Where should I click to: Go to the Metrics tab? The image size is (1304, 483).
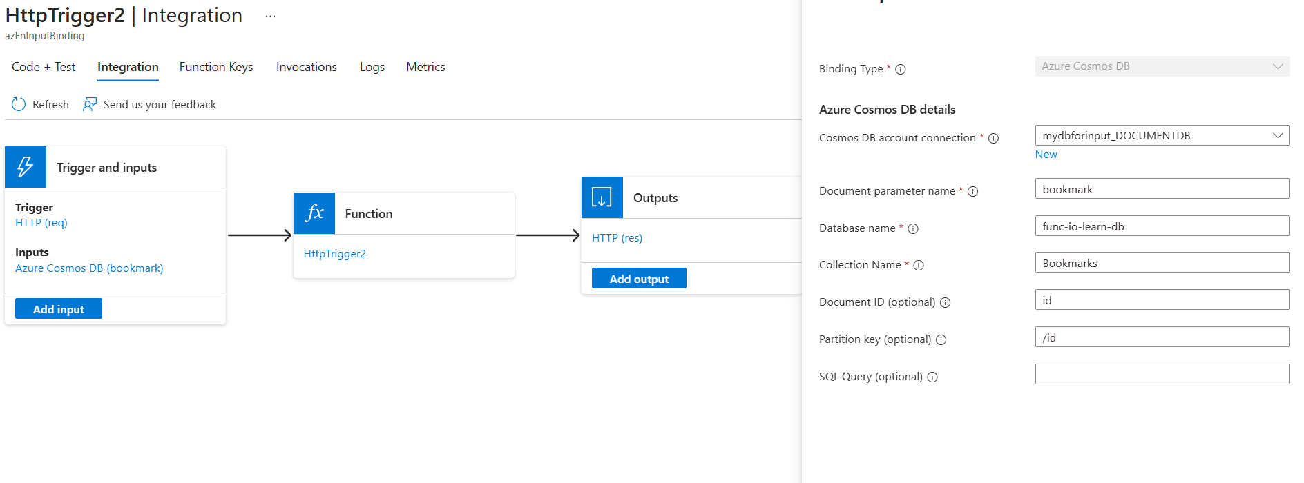[425, 67]
